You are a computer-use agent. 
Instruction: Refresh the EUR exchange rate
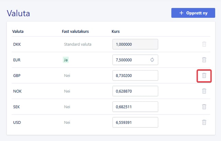(152, 60)
